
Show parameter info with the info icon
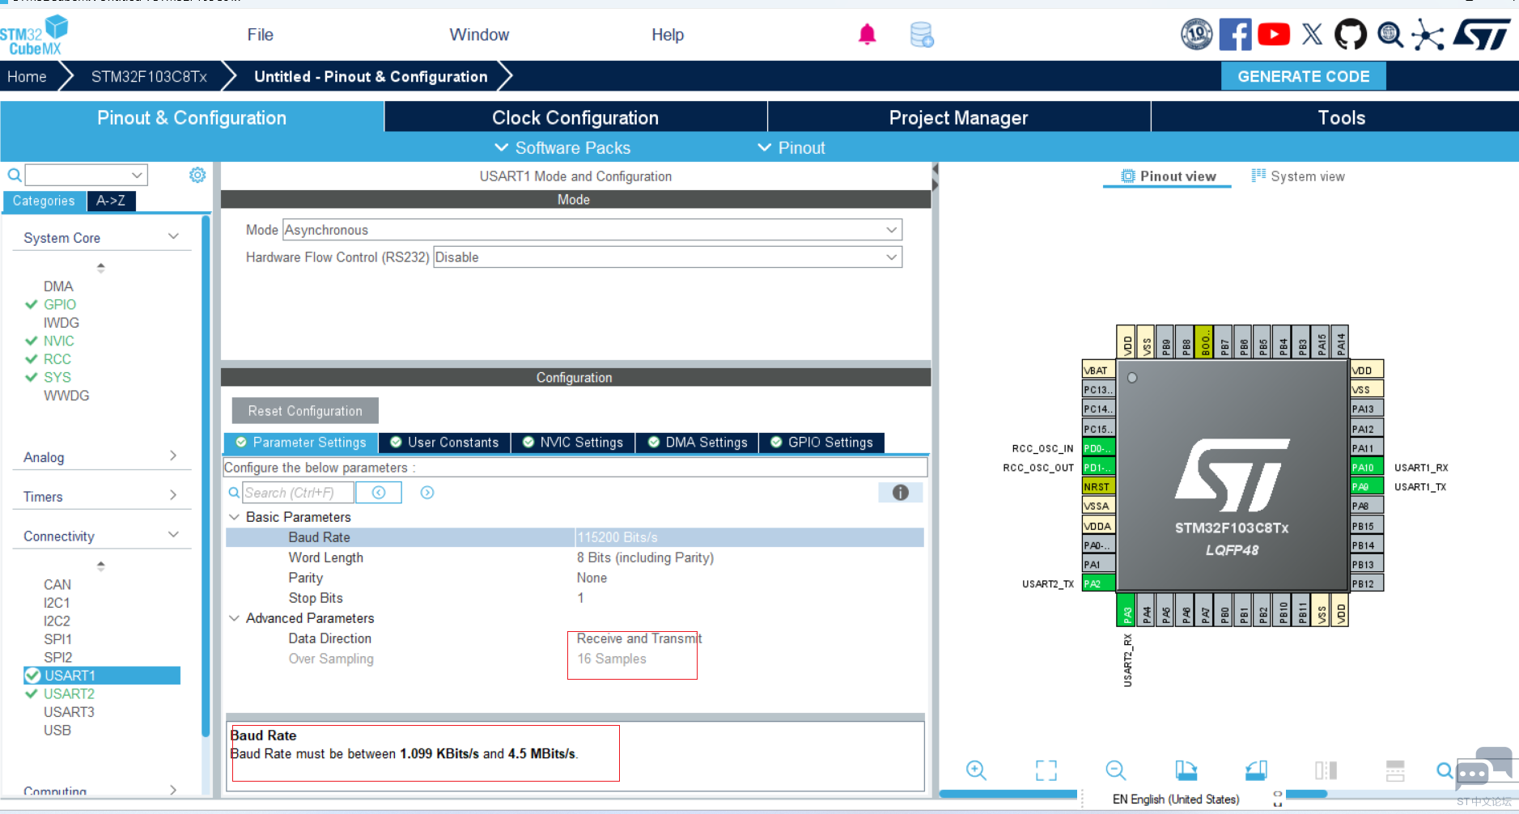coord(900,493)
